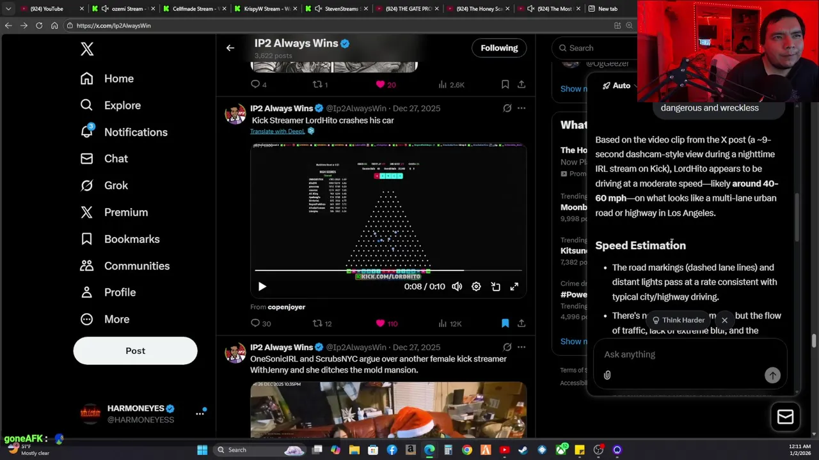Open More options in sidebar

104,319
